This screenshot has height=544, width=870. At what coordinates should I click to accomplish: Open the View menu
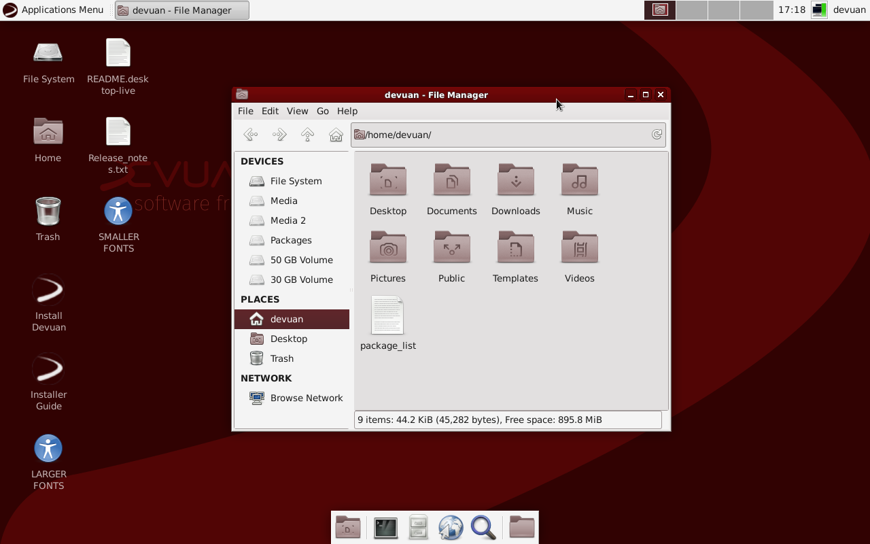297,111
